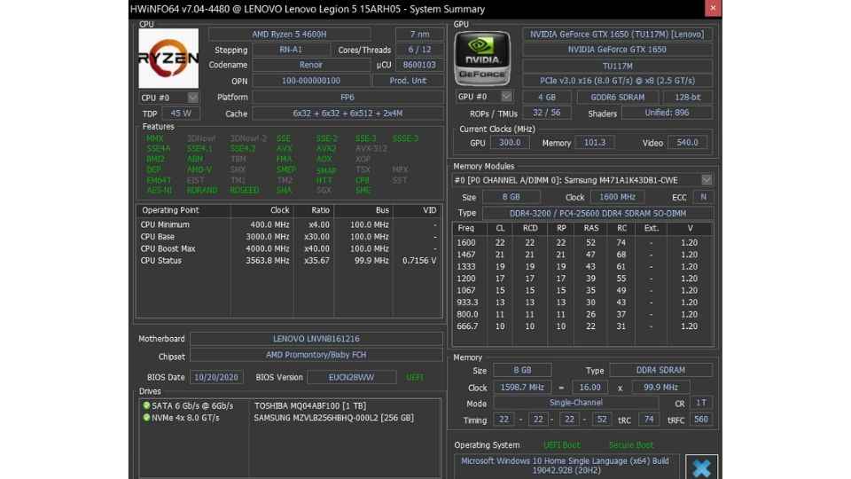Click the GDDR6 SDRAM memory type field
The height and width of the screenshot is (479, 851).
click(618, 98)
